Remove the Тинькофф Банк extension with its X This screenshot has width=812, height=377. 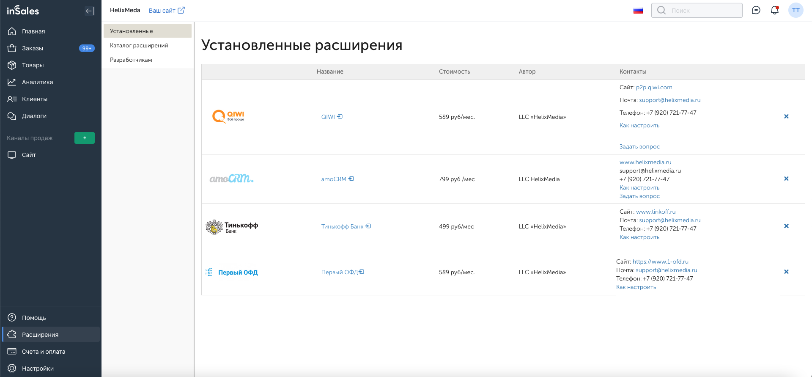786,226
